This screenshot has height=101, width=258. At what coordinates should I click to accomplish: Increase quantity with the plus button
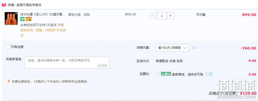[x=170, y=16]
